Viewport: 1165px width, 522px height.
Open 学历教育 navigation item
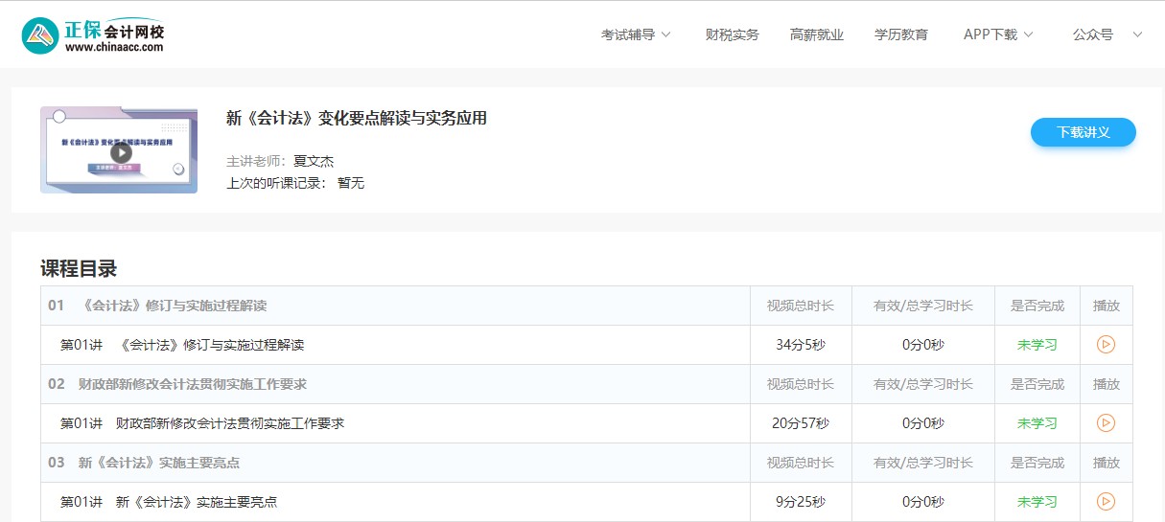(900, 34)
